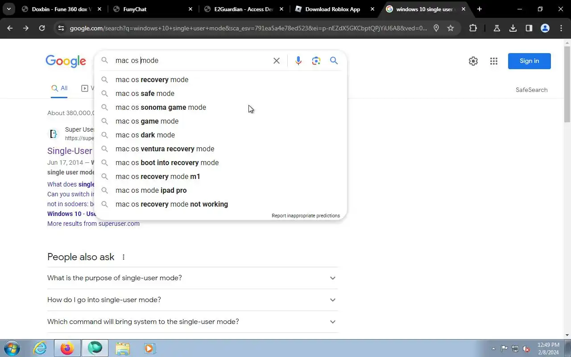Launch Internet Explorer from taskbar
The height and width of the screenshot is (357, 571).
(x=40, y=348)
